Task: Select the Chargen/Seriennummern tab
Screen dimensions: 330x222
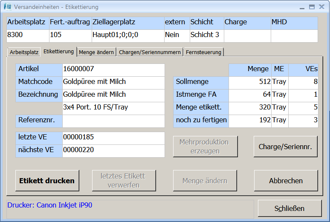Action: [150, 52]
